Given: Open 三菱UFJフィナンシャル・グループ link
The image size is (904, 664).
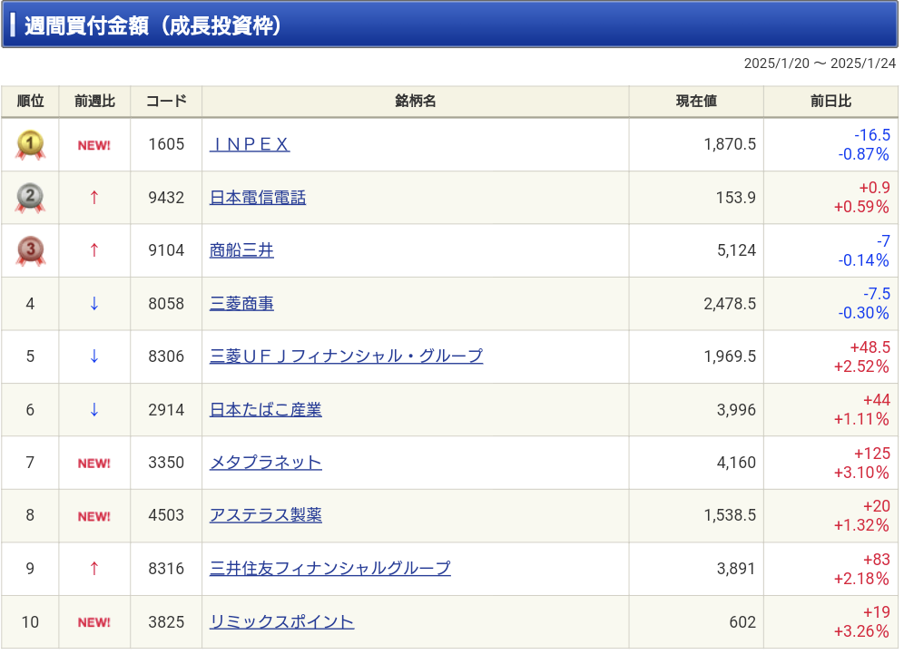Looking at the screenshot, I should point(346,356).
